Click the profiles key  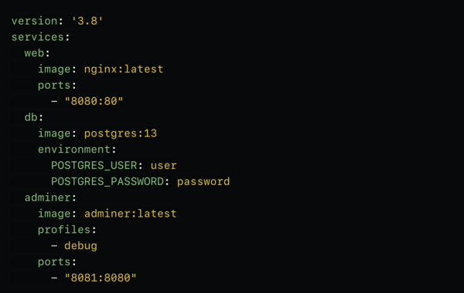point(64,230)
